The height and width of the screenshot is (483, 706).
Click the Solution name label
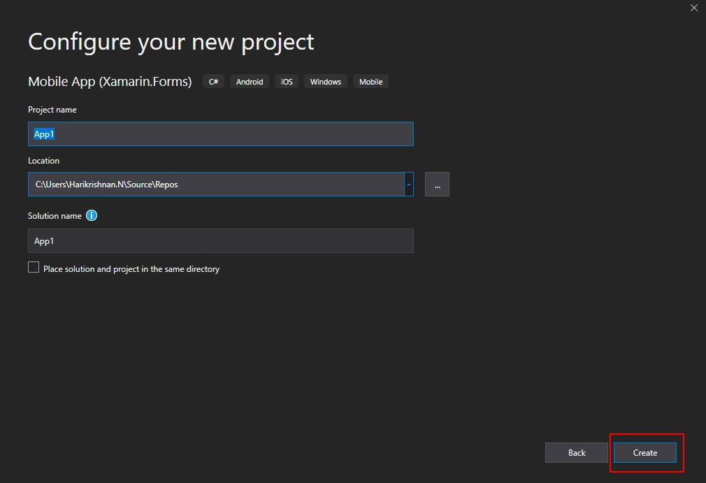click(55, 216)
